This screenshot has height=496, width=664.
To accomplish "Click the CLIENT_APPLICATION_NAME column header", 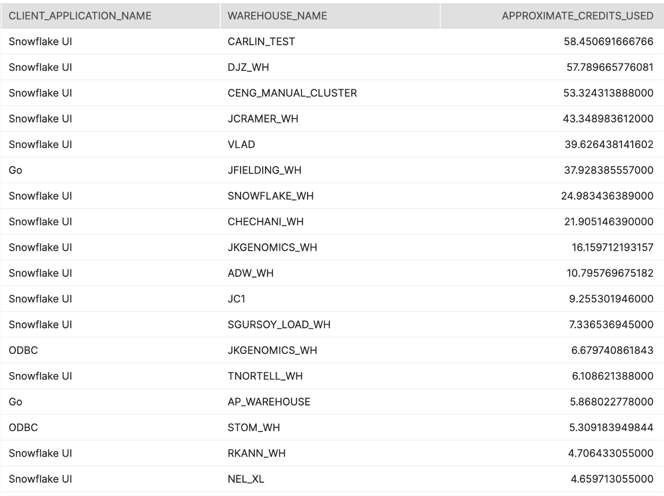I will click(80, 16).
